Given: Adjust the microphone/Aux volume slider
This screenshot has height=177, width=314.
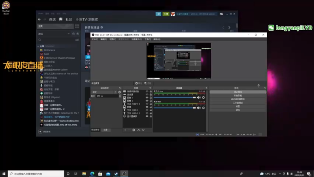Looking at the screenshot, I should (x=175, y=98).
